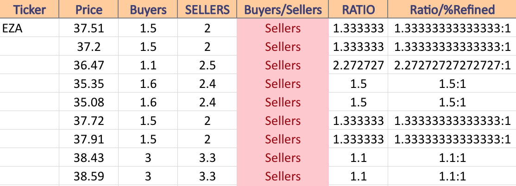This screenshot has height=186, width=516.
Task: Click the SELLERS header cell
Action: click(x=207, y=9)
